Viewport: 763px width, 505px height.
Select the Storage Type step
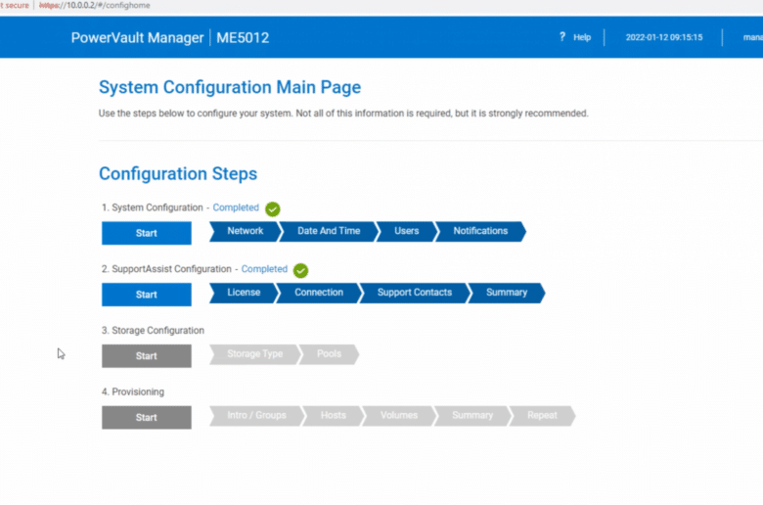255,354
